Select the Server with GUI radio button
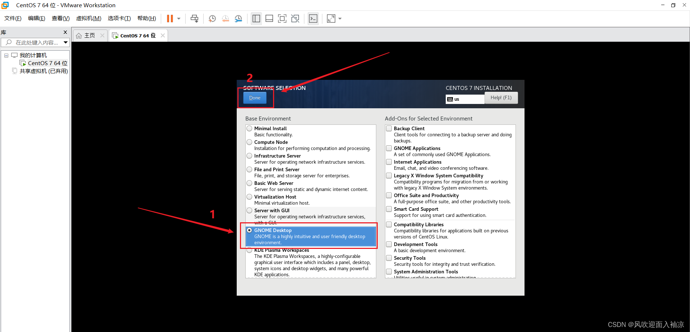 pos(249,210)
